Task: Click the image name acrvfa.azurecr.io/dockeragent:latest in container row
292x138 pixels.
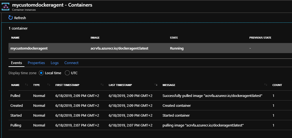Action: click(x=119, y=48)
